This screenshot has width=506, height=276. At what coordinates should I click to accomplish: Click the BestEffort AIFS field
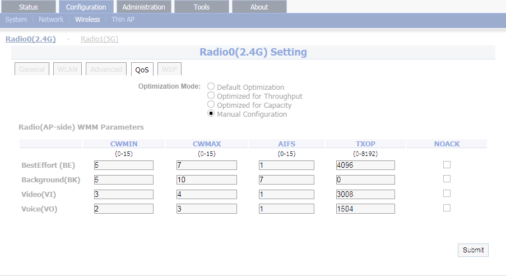click(x=286, y=165)
